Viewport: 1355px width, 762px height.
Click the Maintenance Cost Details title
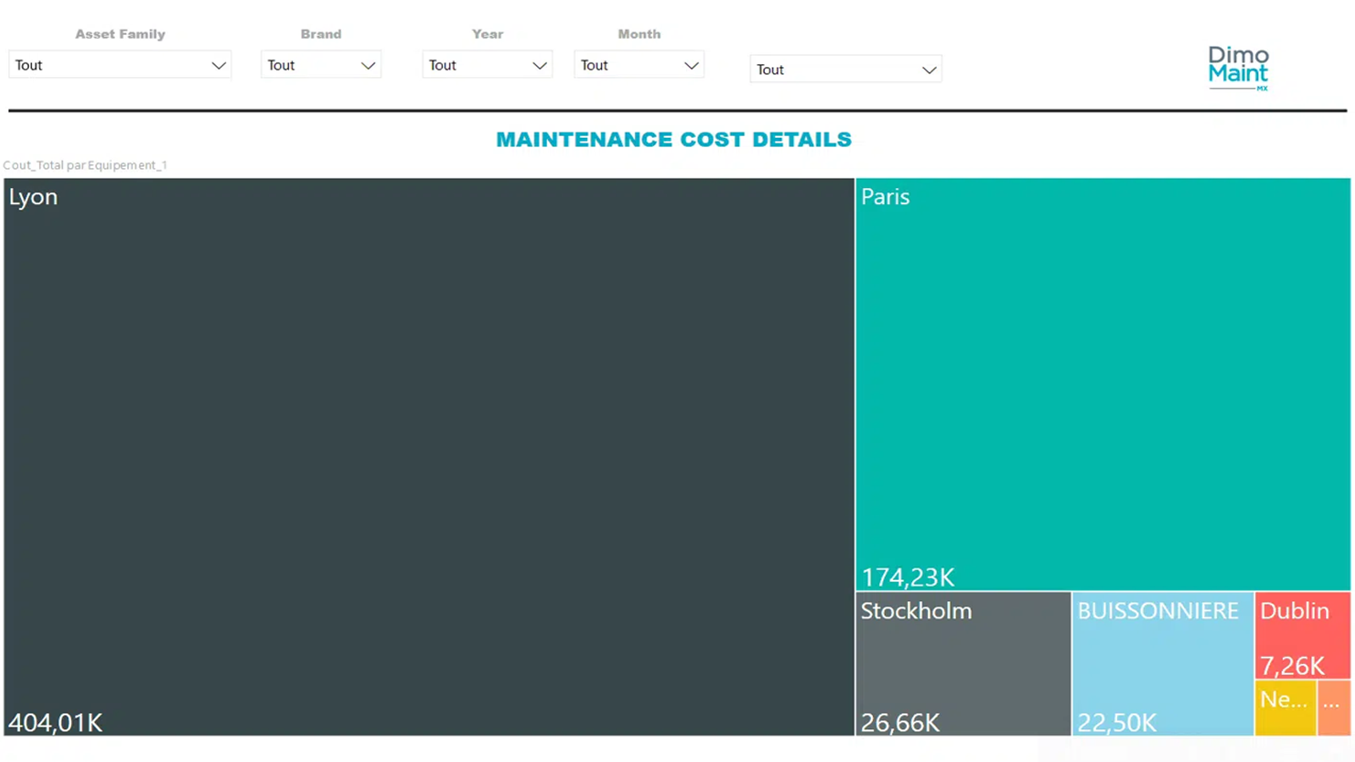click(673, 140)
